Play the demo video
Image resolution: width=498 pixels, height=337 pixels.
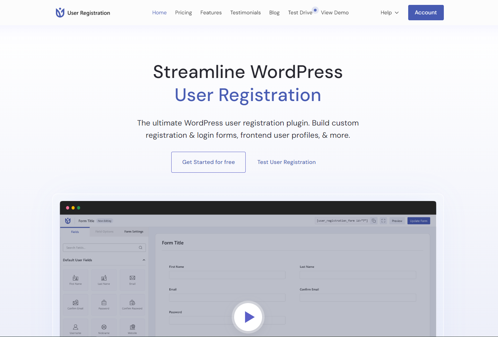pyautogui.click(x=248, y=317)
